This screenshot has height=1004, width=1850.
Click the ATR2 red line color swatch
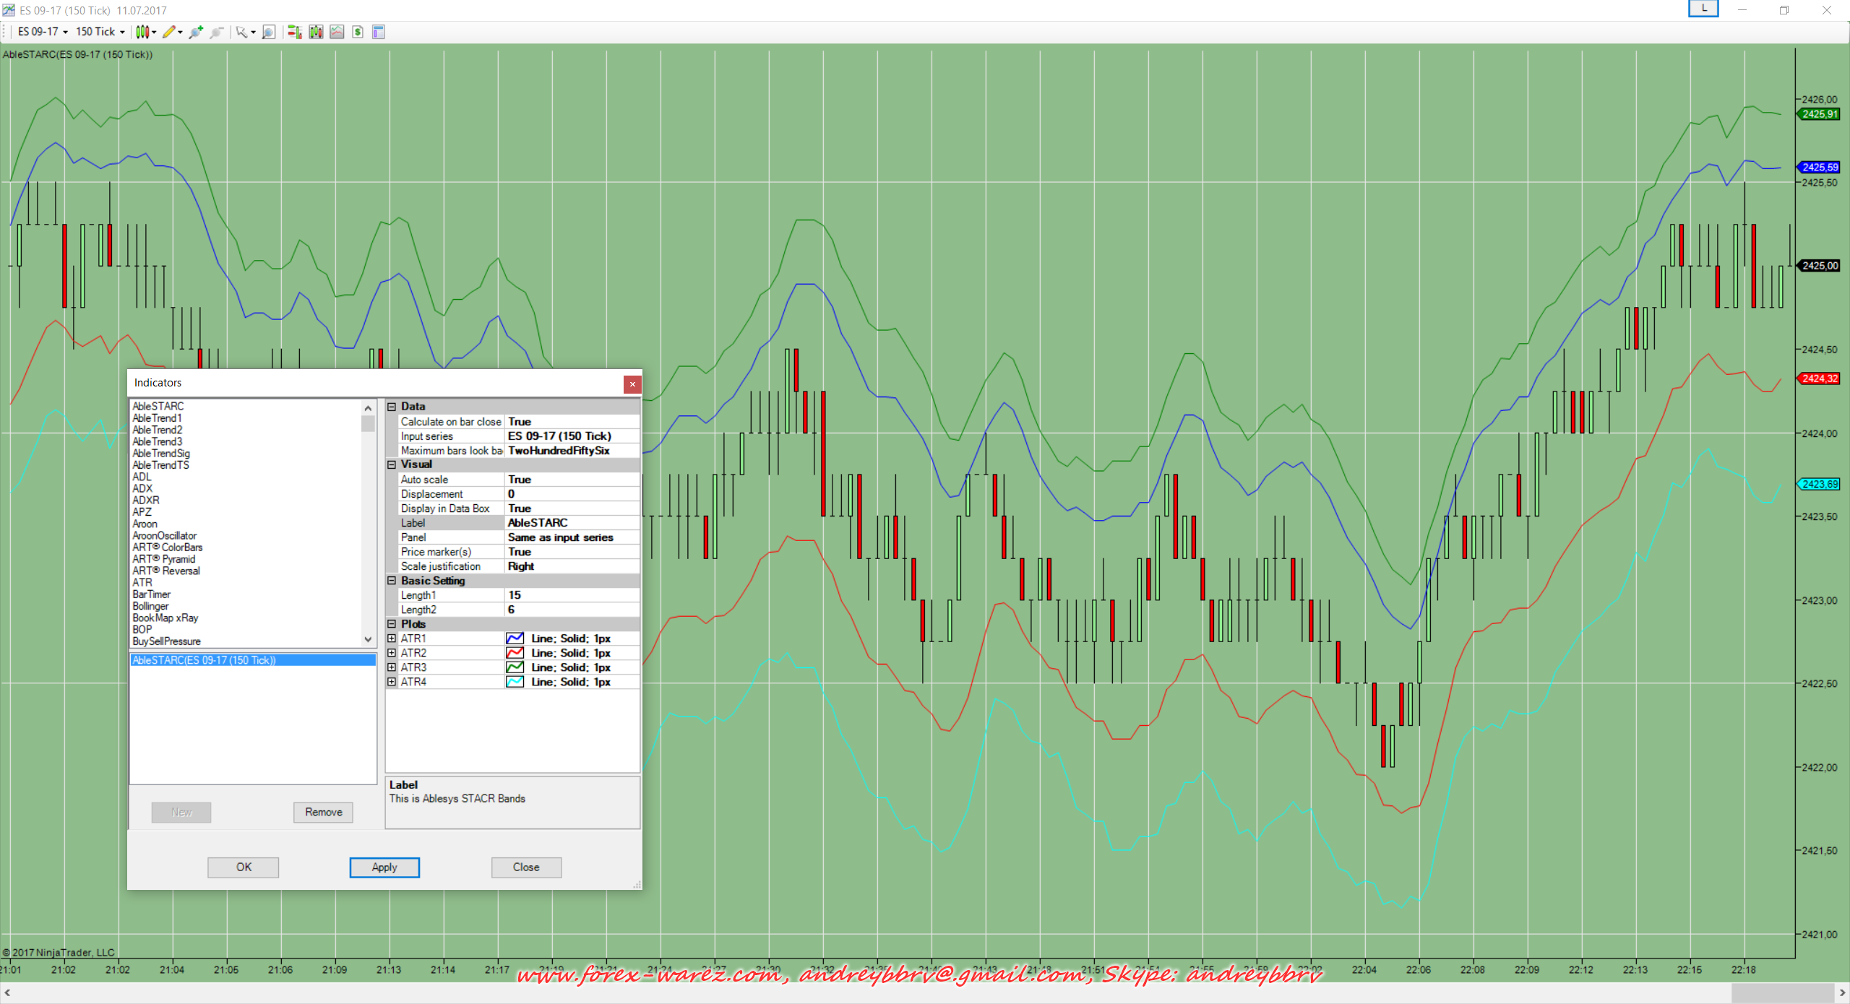coord(515,653)
